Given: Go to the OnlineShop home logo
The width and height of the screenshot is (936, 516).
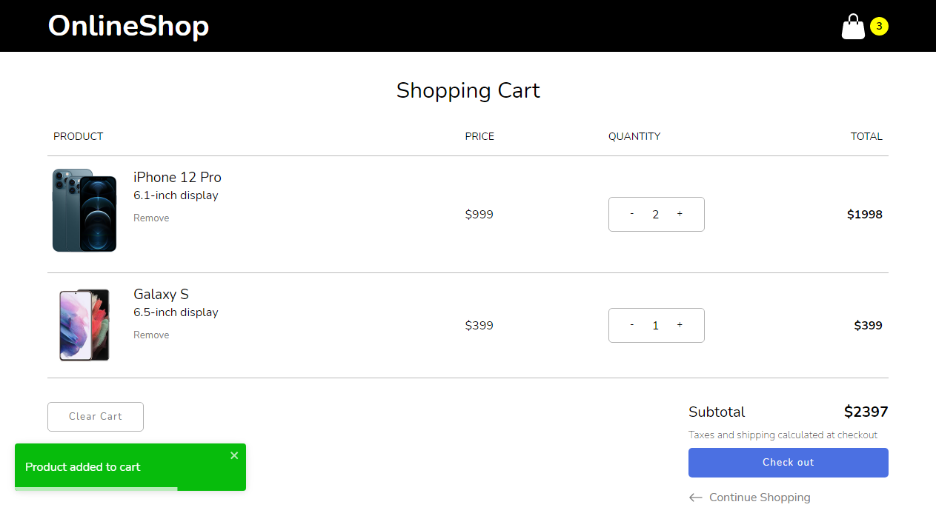Looking at the screenshot, I should 128,26.
